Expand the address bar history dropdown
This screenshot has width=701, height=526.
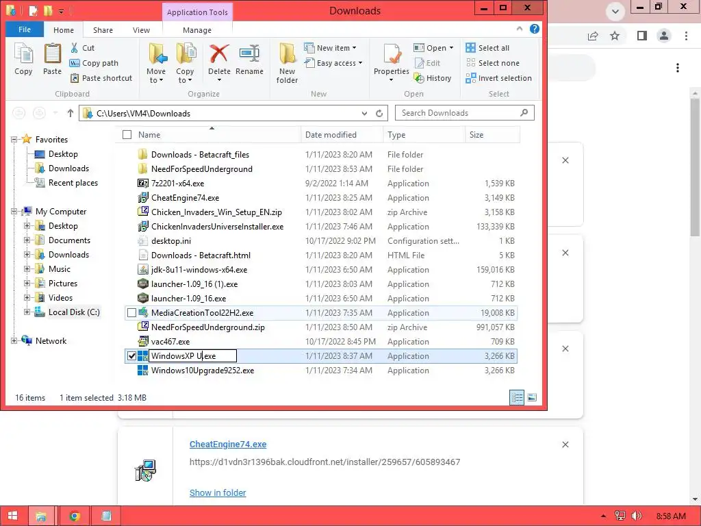(x=364, y=113)
